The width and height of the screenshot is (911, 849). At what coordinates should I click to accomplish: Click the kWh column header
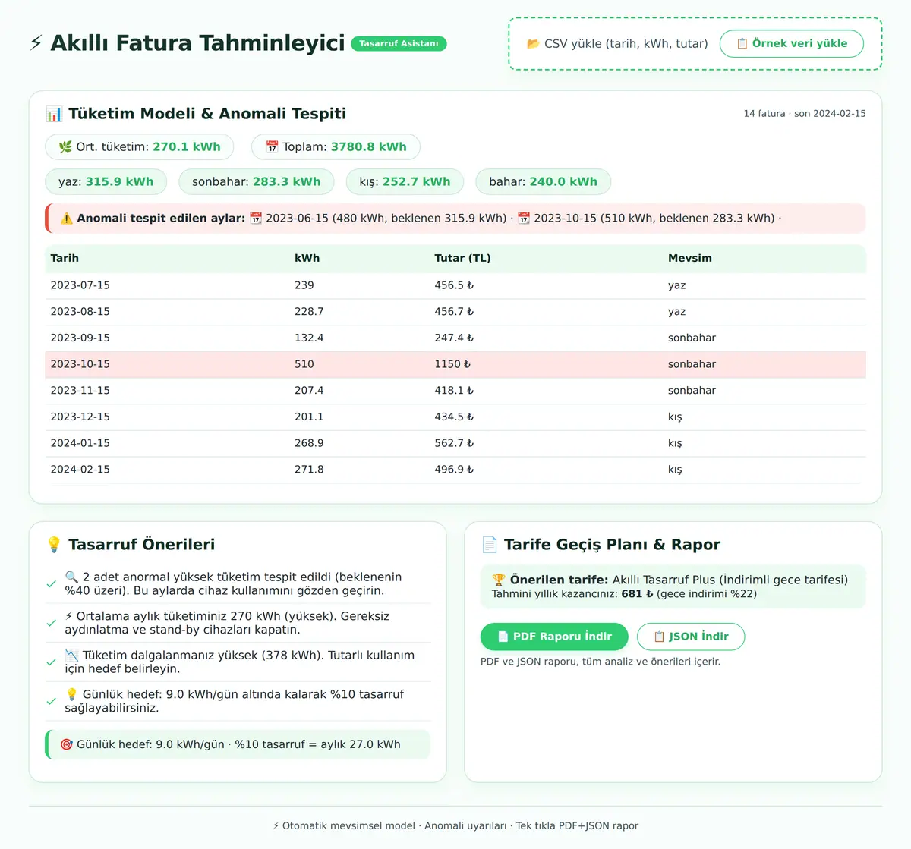click(x=307, y=258)
